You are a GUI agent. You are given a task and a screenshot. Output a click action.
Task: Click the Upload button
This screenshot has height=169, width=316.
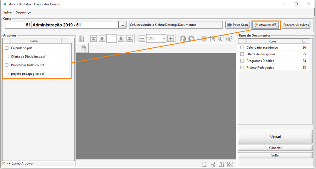(275, 137)
